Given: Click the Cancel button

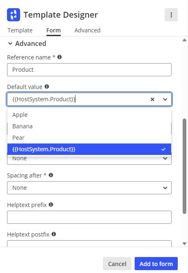Looking at the screenshot, I should pyautogui.click(x=117, y=264).
